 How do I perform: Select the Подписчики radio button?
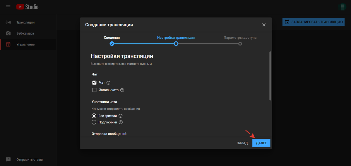point(94,122)
